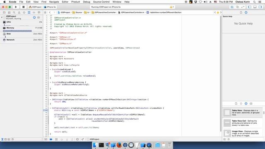
Task: Switch to the Assistant editor
Action: (237, 7)
